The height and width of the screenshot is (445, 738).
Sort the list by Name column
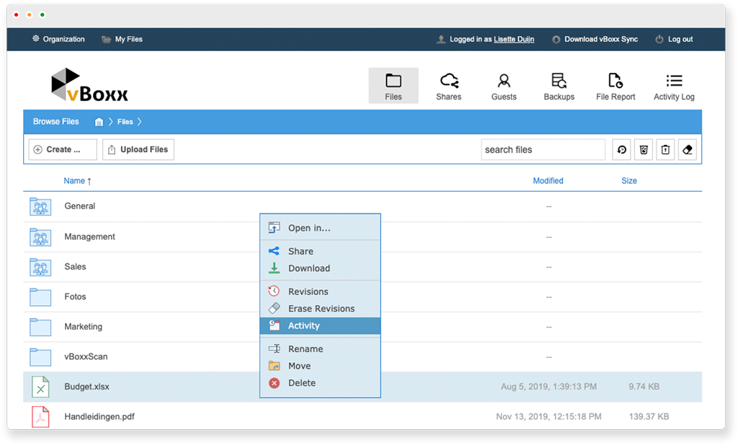pyautogui.click(x=74, y=181)
